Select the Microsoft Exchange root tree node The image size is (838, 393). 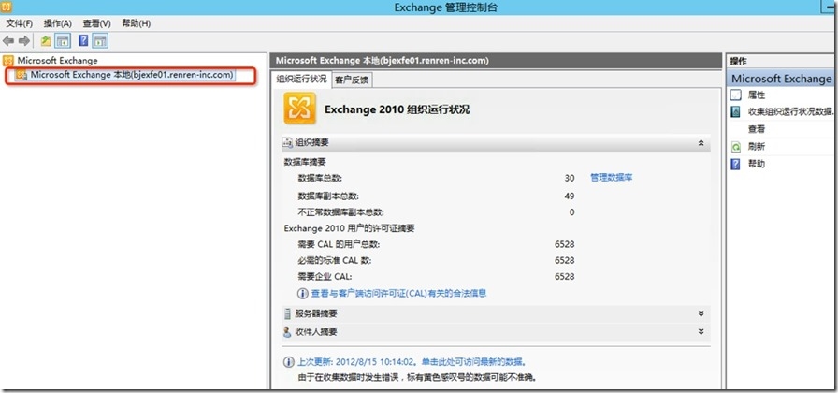coord(57,61)
